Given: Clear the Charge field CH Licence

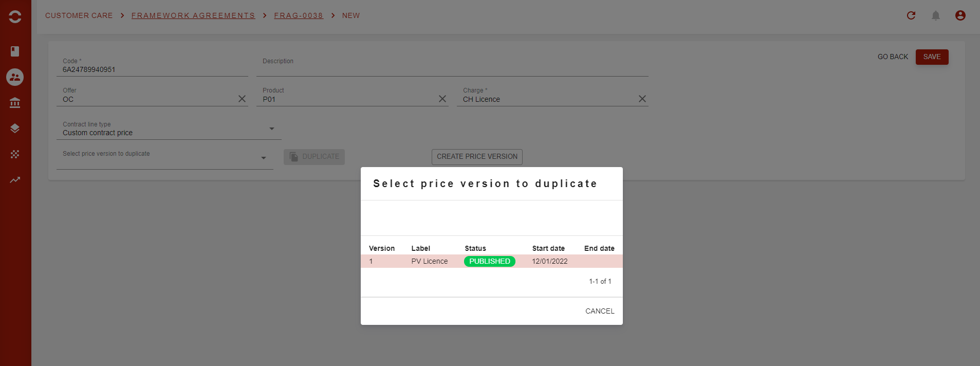Looking at the screenshot, I should coord(642,99).
